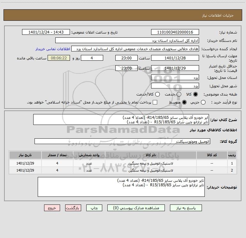The image size is (246, 238).
Task: Click the ردیف column header
Action: (232, 155)
